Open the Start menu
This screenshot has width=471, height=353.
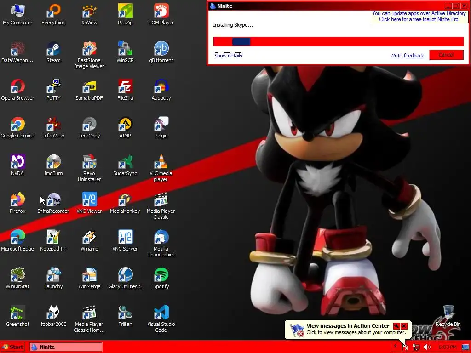coord(13,347)
